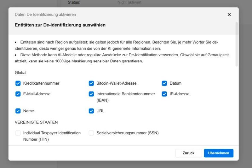The image size is (252, 168).
Task: Uncheck the E-Mail-Adresse checkbox
Action: click(x=18, y=94)
